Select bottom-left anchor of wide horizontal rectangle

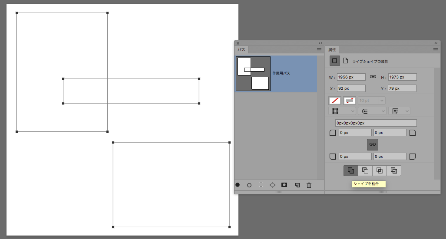click(63, 103)
